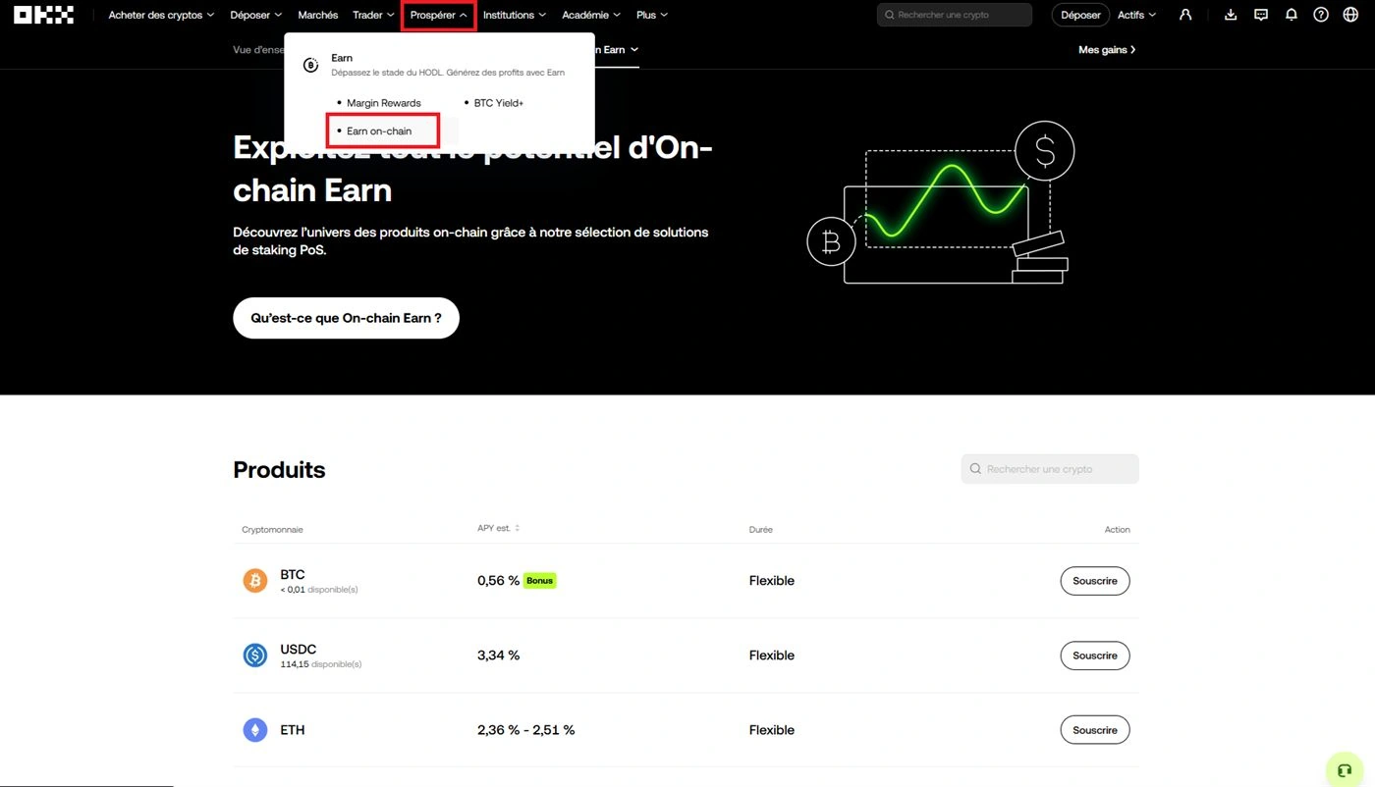Open the help question-mark icon

click(x=1321, y=15)
